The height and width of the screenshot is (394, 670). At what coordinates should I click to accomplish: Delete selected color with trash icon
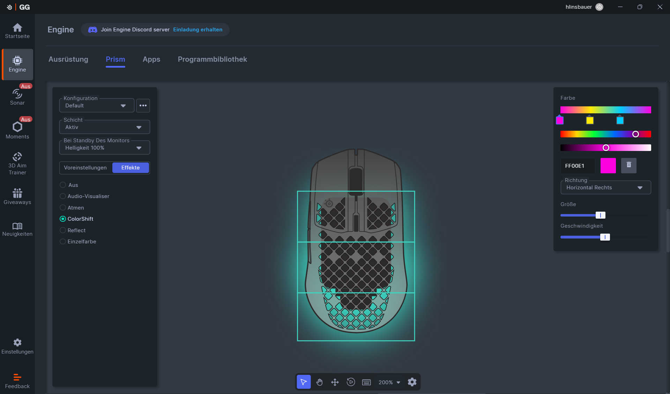629,165
